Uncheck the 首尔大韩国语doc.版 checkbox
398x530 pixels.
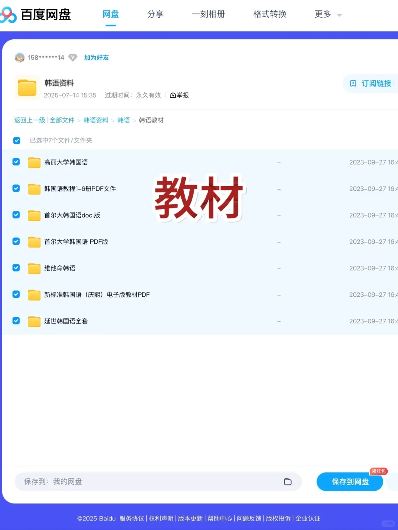click(x=16, y=215)
